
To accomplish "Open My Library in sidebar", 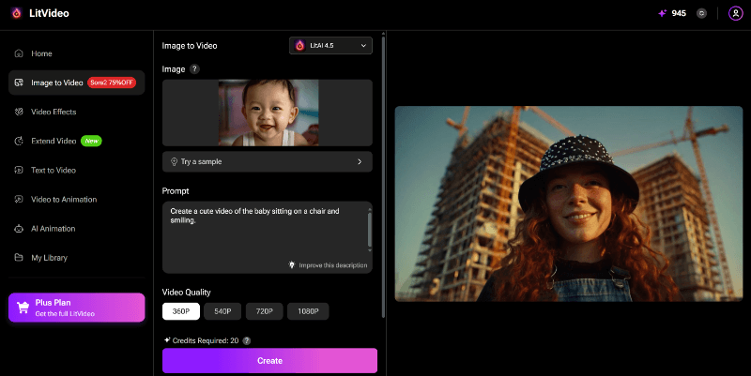I will [49, 257].
